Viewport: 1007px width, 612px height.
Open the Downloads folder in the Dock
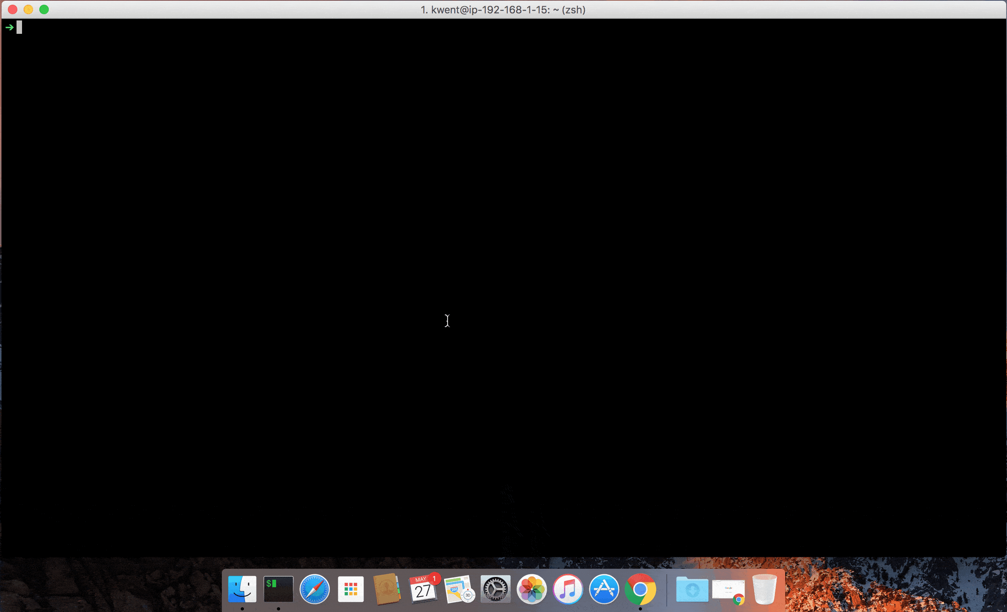point(692,589)
